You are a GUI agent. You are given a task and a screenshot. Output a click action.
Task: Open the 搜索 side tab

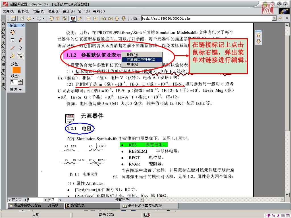3,67
